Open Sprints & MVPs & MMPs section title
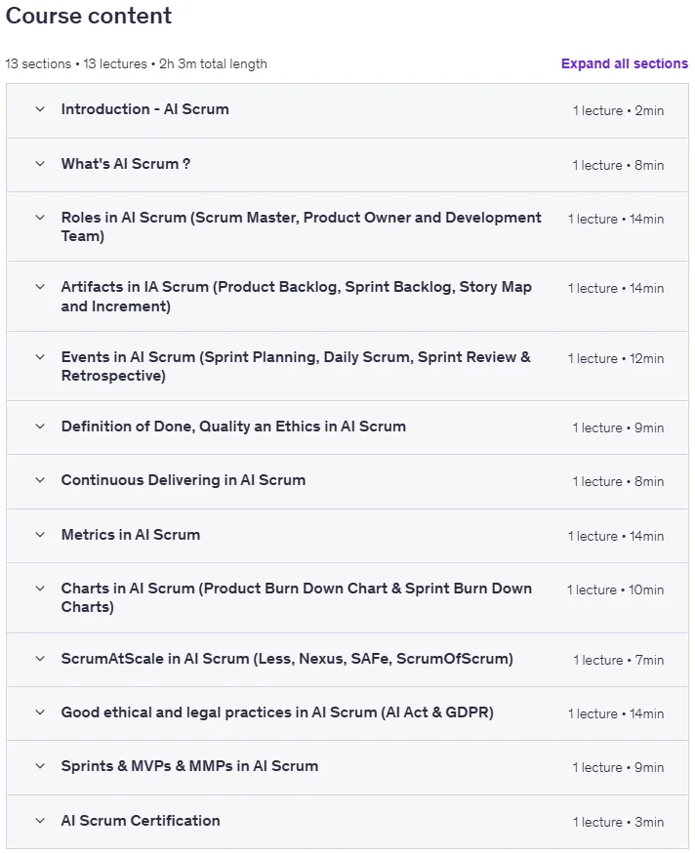 (189, 766)
